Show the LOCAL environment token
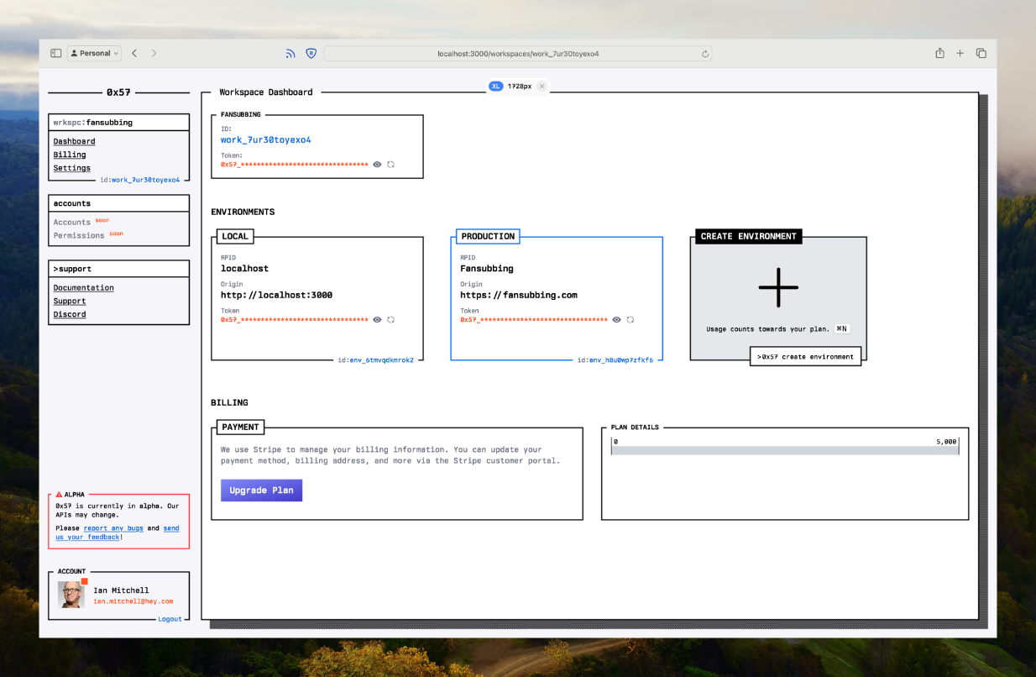This screenshot has width=1036, height=677. click(377, 320)
